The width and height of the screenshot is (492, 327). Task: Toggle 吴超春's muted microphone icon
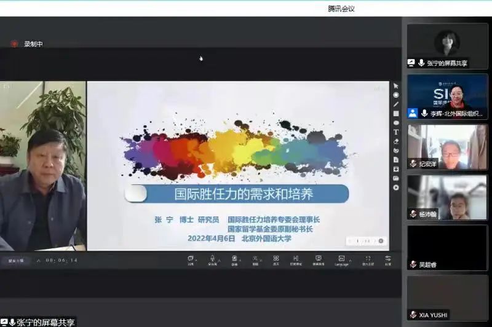[413, 264]
